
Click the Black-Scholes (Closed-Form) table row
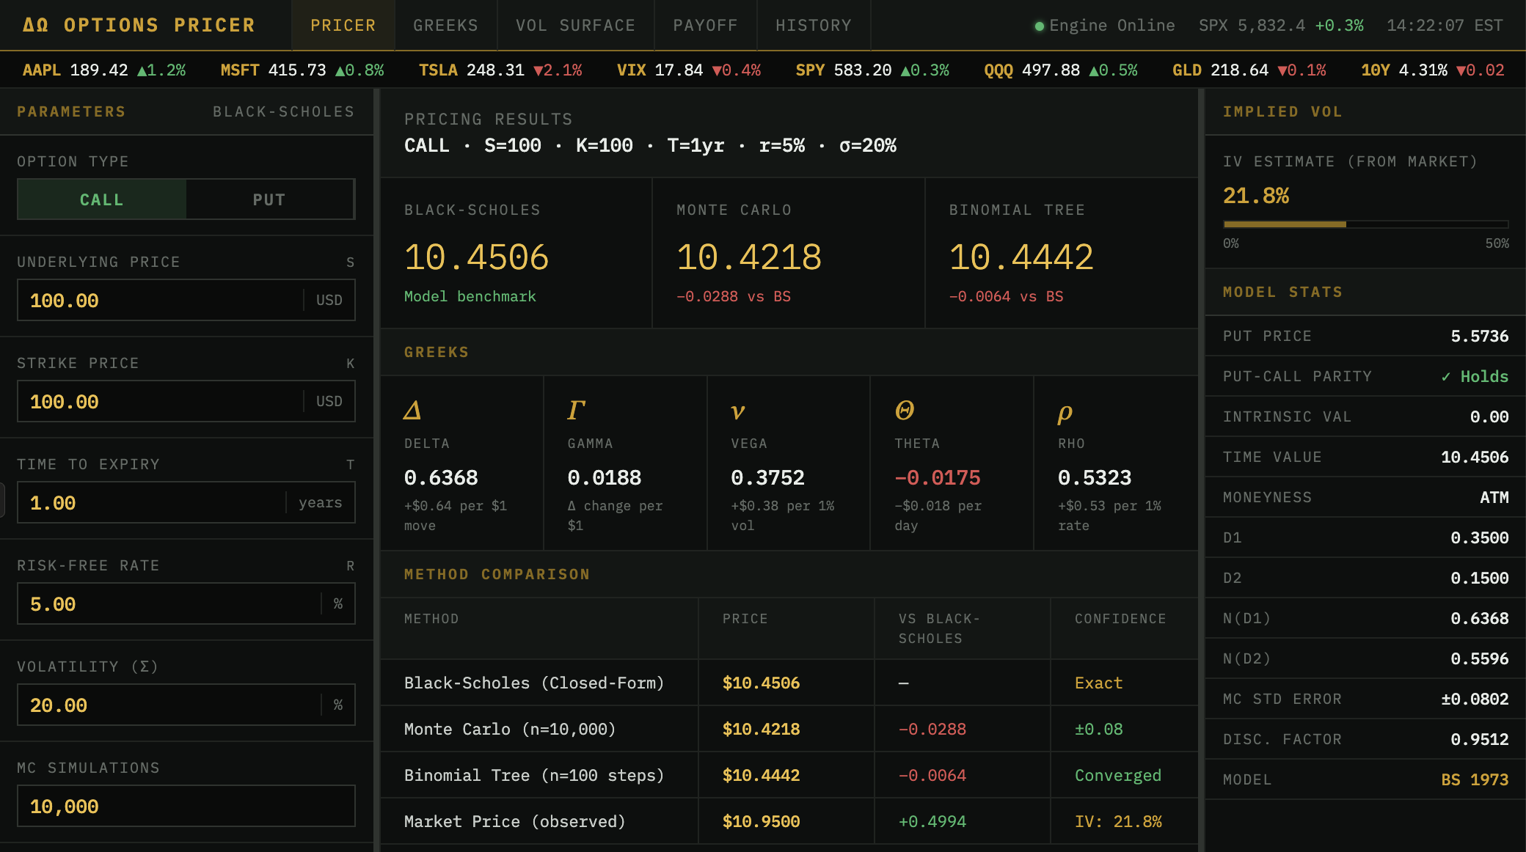pos(789,683)
